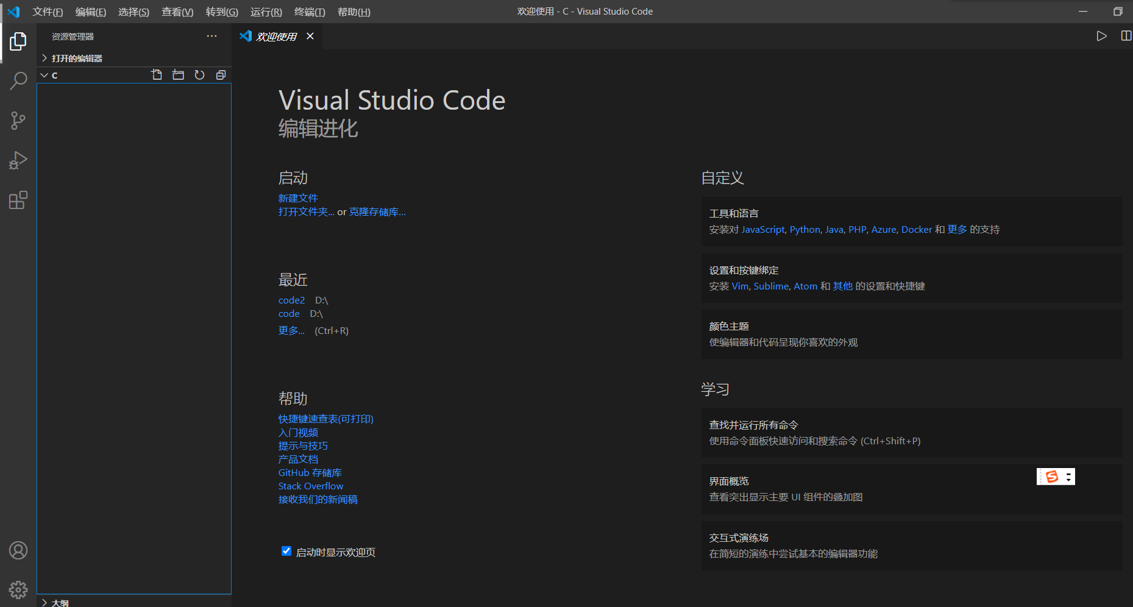The width and height of the screenshot is (1133, 607).
Task: Click 更多 link in 工具和语言
Action: coord(957,229)
